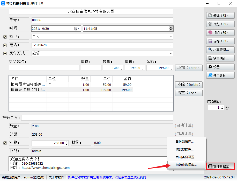Select row 神奇证件照片打印
Image resolution: width=237 pixels, height=181 pixels.
(71, 90)
